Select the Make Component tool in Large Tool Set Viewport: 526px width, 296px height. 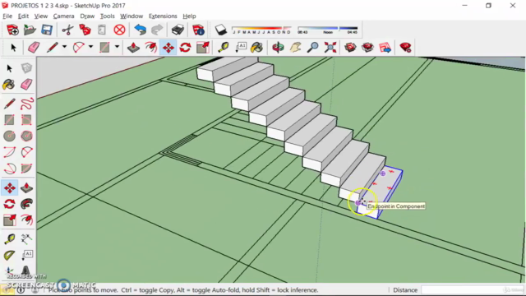(x=26, y=68)
